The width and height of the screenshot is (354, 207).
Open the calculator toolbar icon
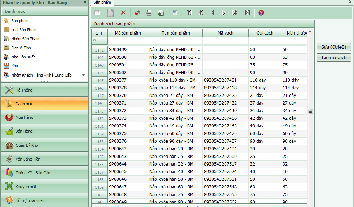tap(175, 13)
